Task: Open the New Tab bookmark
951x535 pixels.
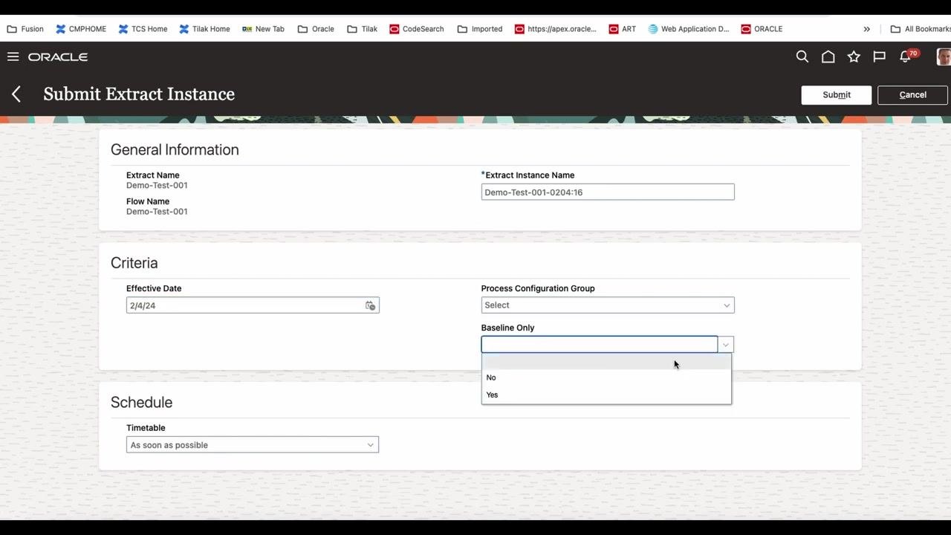Action: [x=263, y=29]
